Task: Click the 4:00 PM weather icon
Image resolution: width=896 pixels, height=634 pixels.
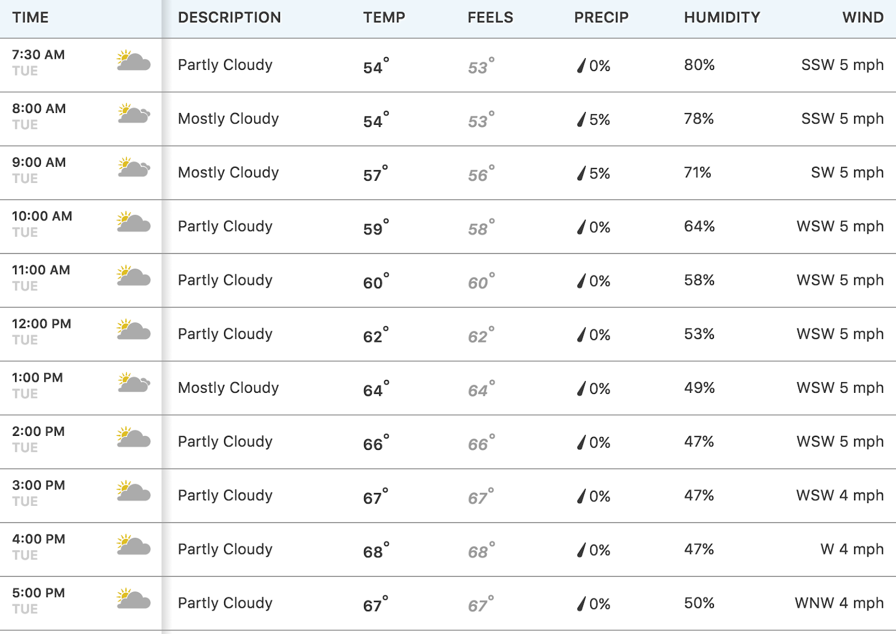Action: coord(133,545)
